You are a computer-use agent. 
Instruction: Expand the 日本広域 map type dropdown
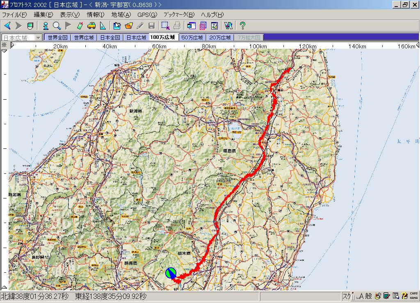coord(39,38)
